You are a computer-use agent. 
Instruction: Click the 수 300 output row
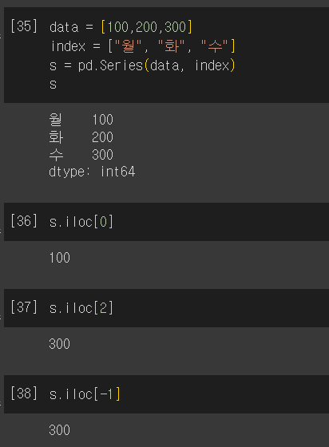(81, 155)
